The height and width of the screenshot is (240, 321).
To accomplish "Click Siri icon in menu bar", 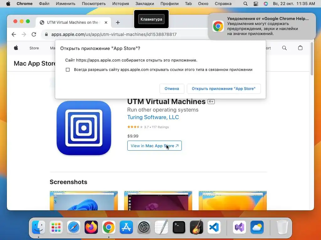I will click(x=266, y=4).
